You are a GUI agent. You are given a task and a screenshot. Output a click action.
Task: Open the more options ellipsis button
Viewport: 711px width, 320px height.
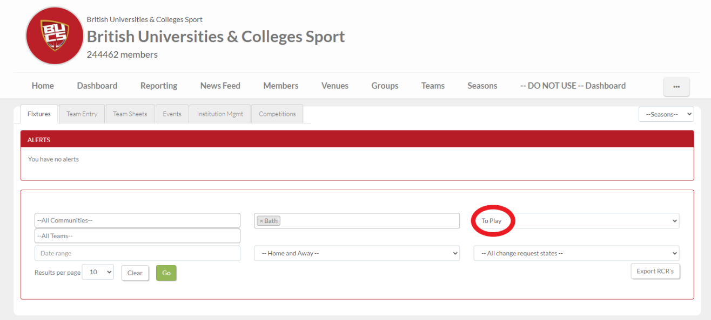pyautogui.click(x=676, y=87)
